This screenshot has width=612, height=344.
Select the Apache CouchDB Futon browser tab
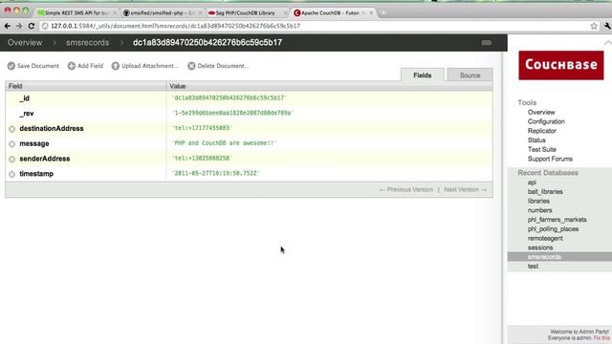(x=333, y=12)
